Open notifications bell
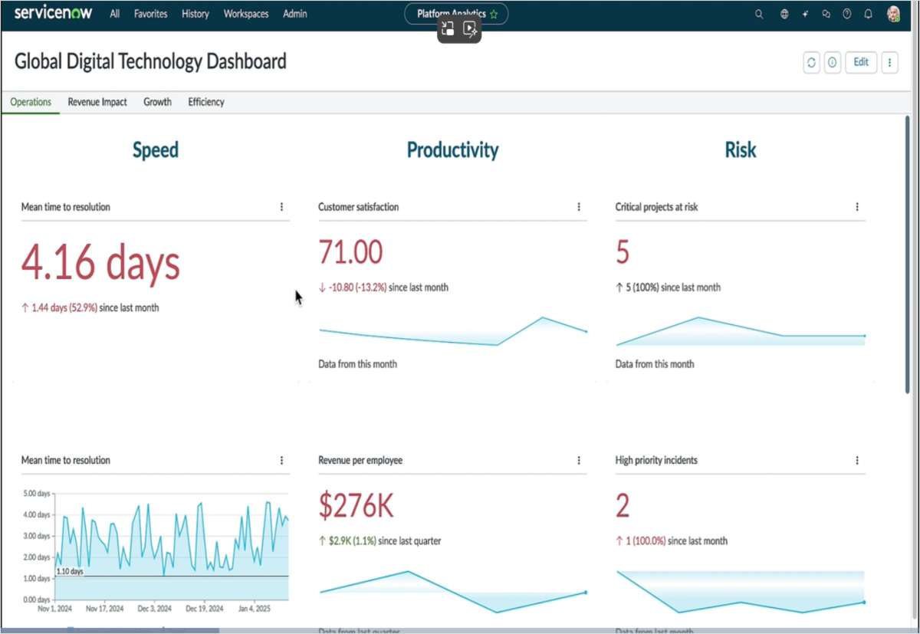The height and width of the screenshot is (634, 920). 867,14
